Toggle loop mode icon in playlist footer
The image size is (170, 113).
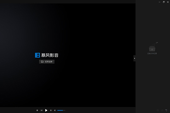(162, 110)
